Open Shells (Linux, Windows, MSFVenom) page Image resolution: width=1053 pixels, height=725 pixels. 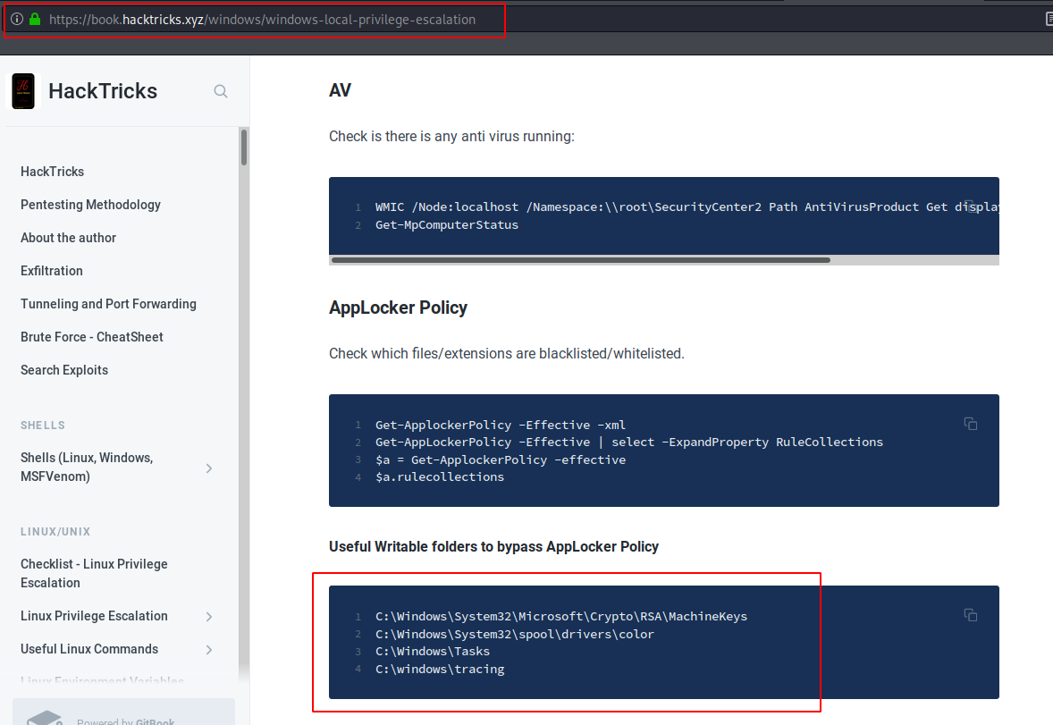87,467
